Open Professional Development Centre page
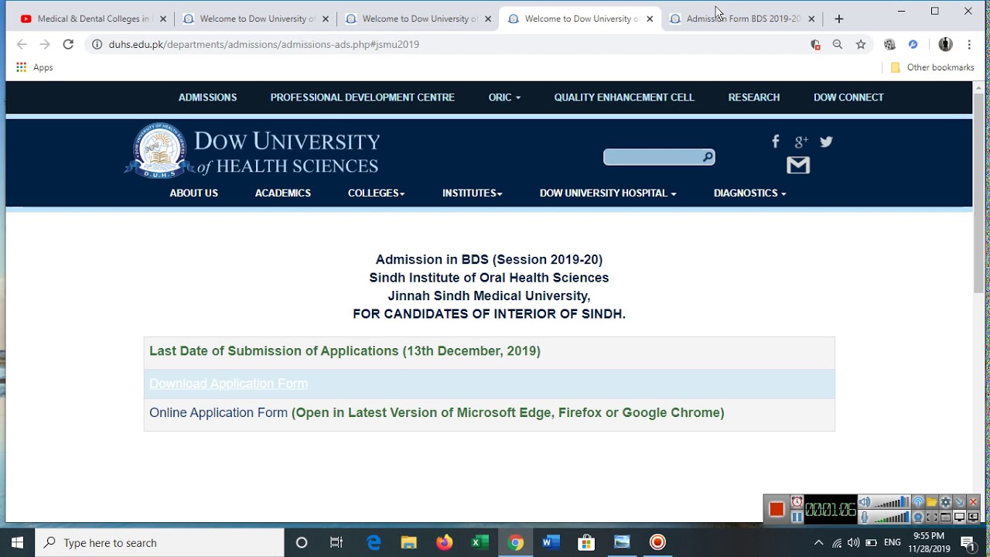This screenshot has width=990, height=557. [x=362, y=97]
